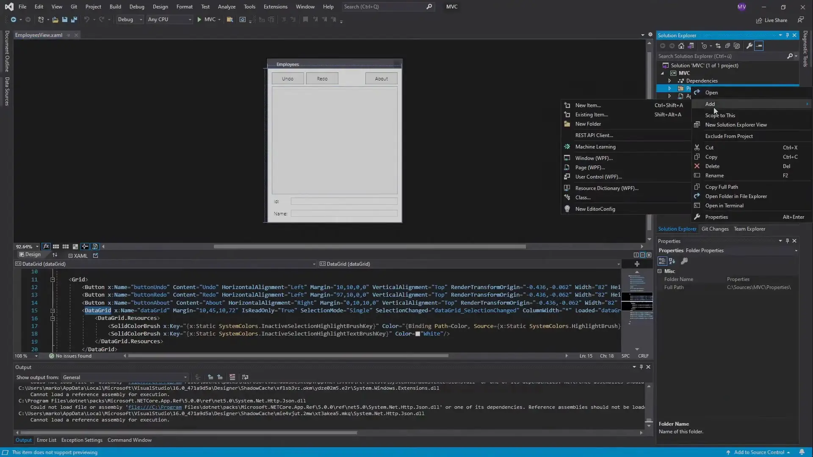
Task: Click Add to Source Control in status bar
Action: point(758,452)
